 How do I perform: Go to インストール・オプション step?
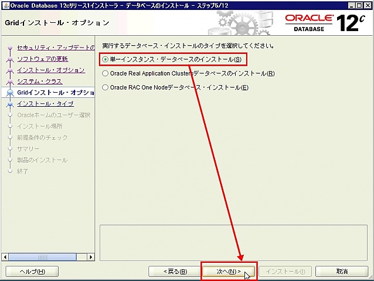coord(51,70)
